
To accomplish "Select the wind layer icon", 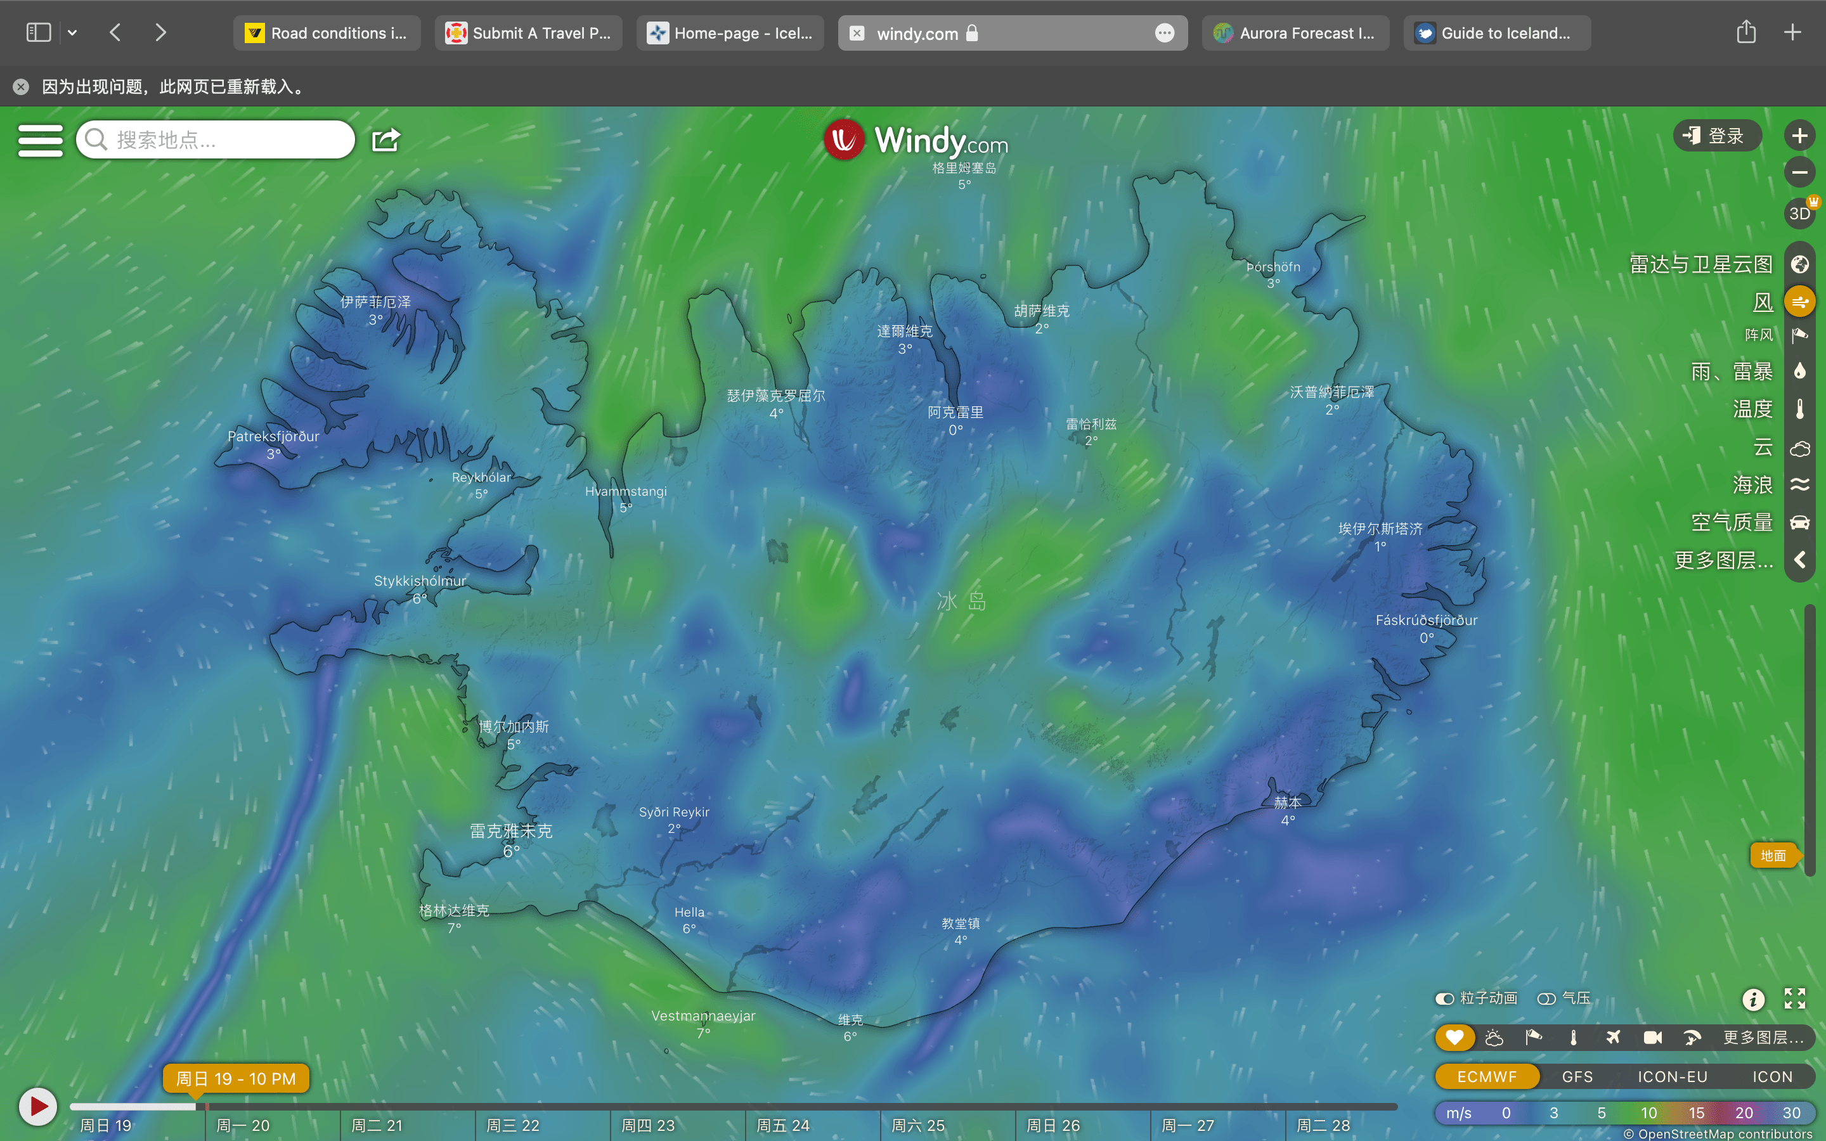I will point(1799,302).
